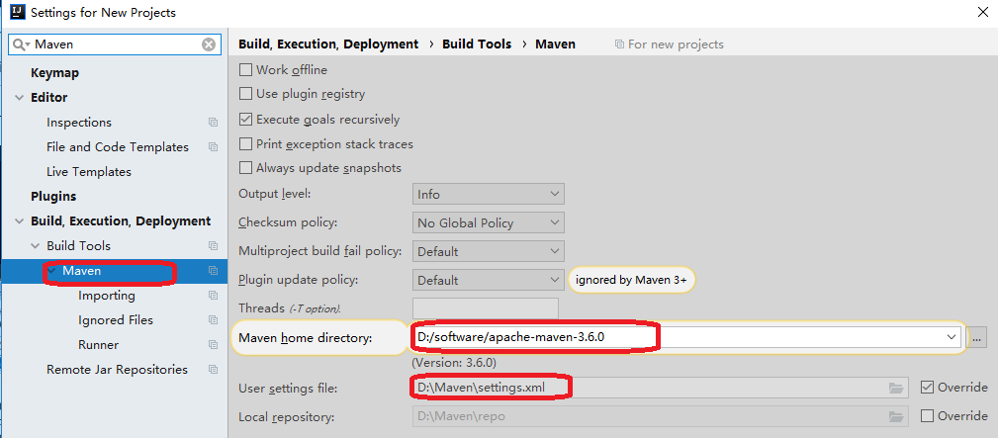Click the copy icon beside Remote Jar Repositories
The height and width of the screenshot is (438, 998).
(x=213, y=370)
